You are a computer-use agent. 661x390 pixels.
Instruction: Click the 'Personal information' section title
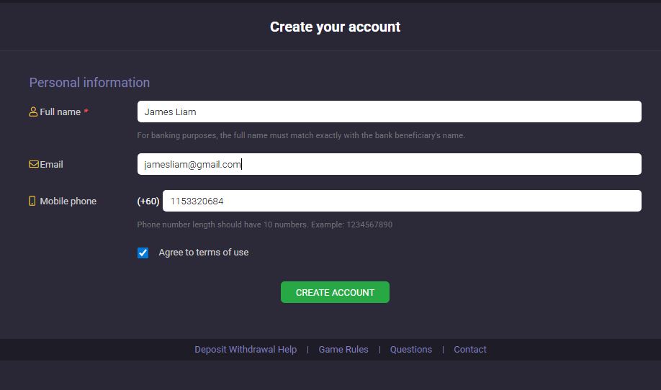(89, 83)
